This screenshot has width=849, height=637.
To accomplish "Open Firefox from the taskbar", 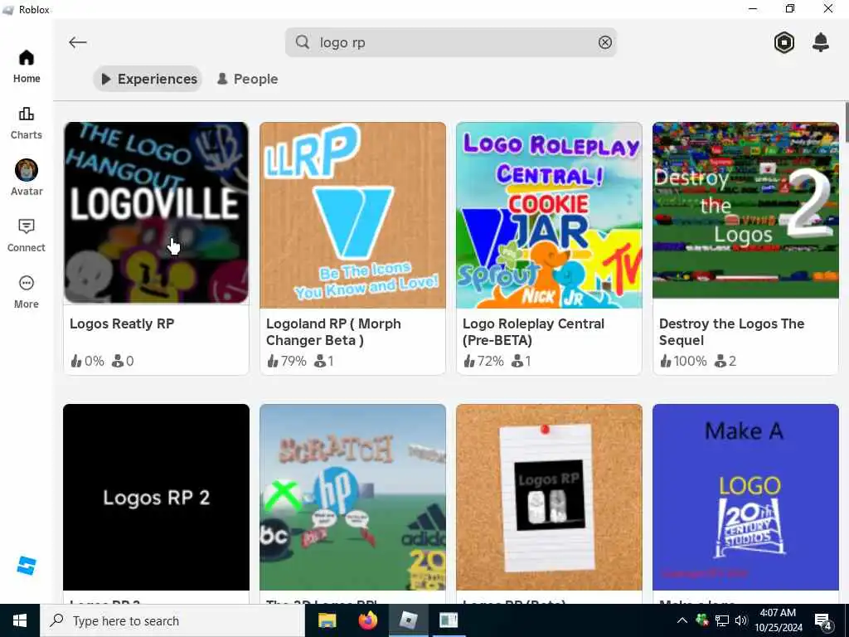I will (368, 620).
